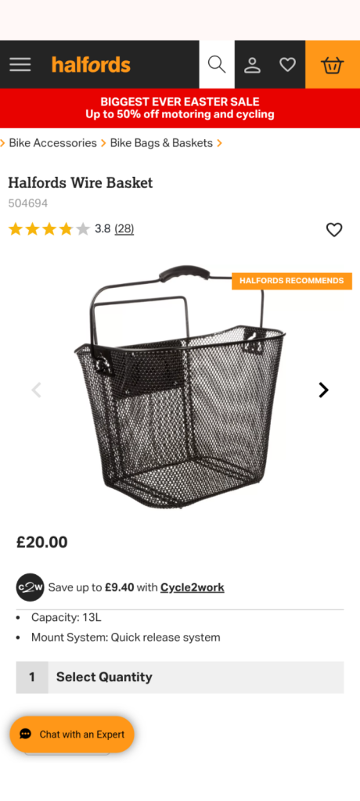The height and width of the screenshot is (801, 360).
Task: Start Chat with an Expert
Action: pos(71,734)
